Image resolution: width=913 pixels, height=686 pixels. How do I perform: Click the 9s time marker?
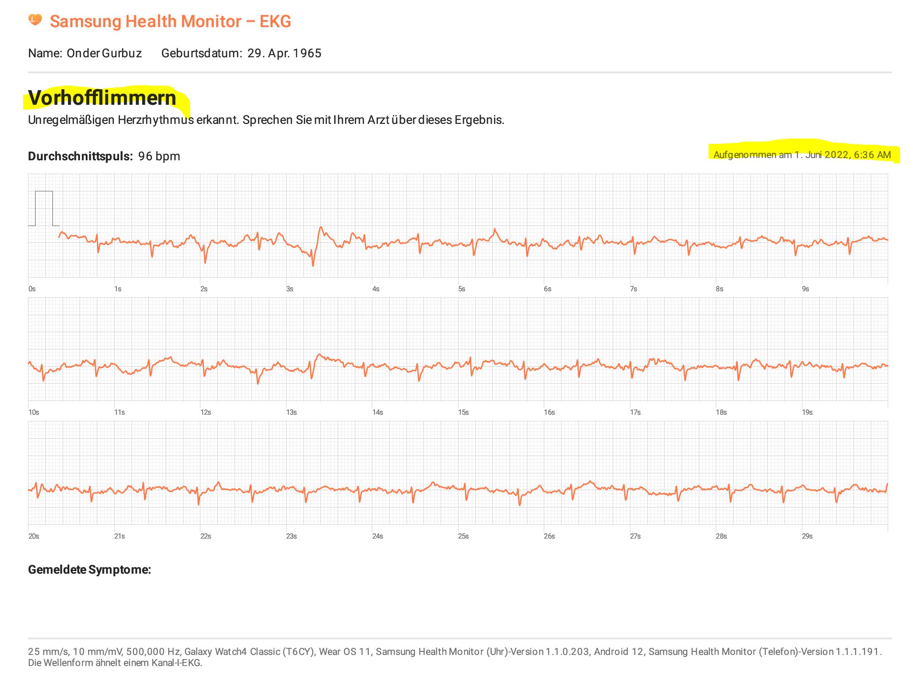pos(805,289)
